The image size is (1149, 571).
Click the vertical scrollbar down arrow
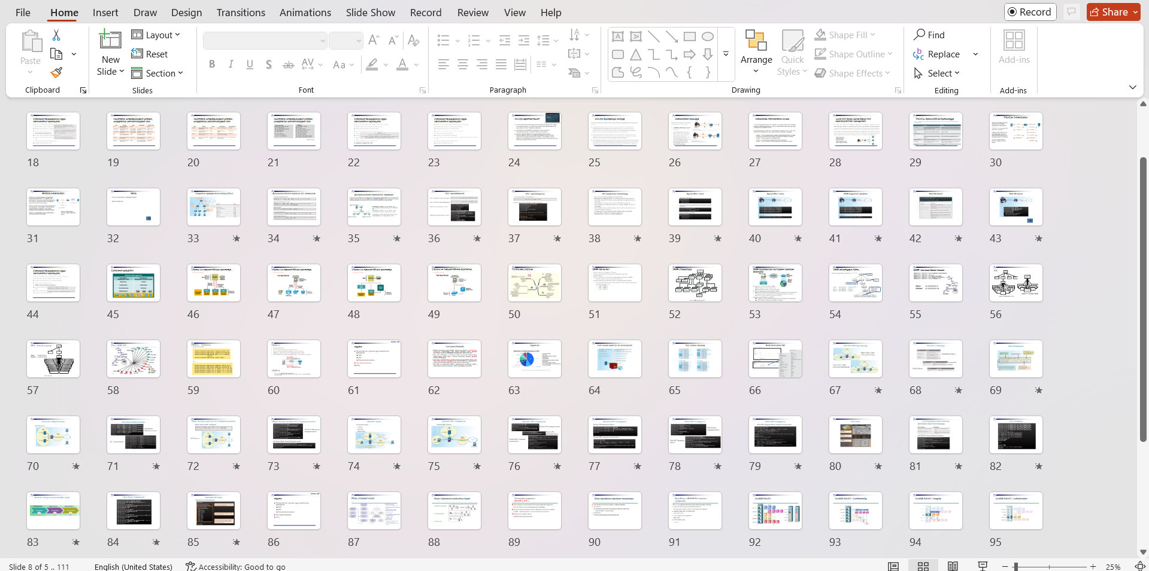click(x=1143, y=552)
